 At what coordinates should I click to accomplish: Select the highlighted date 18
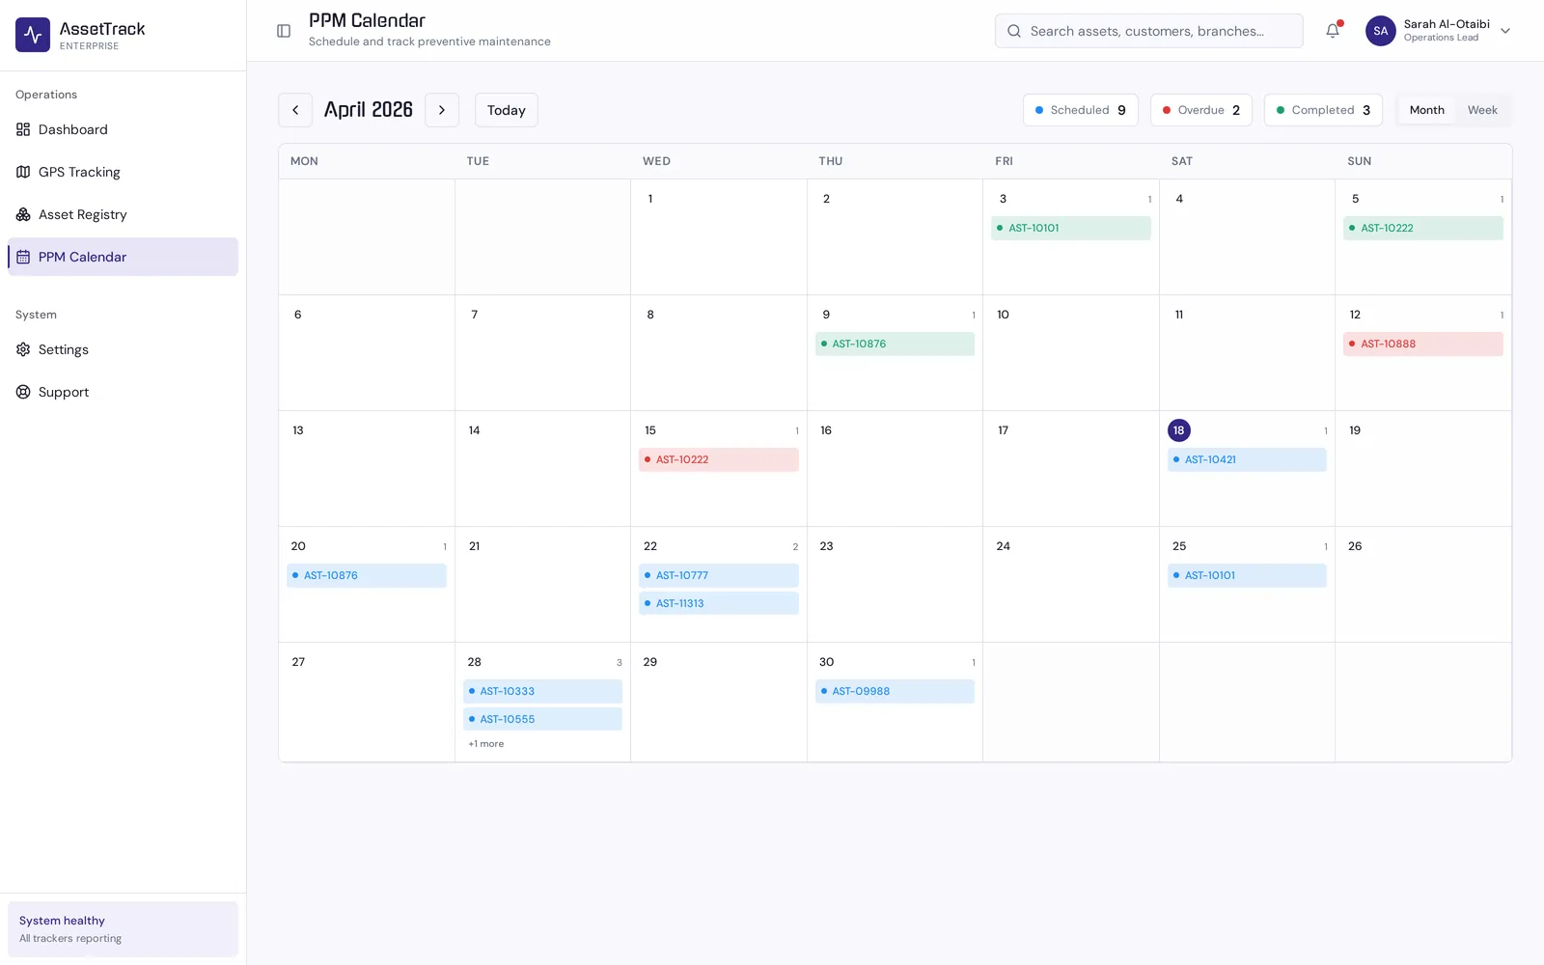[x=1178, y=430]
